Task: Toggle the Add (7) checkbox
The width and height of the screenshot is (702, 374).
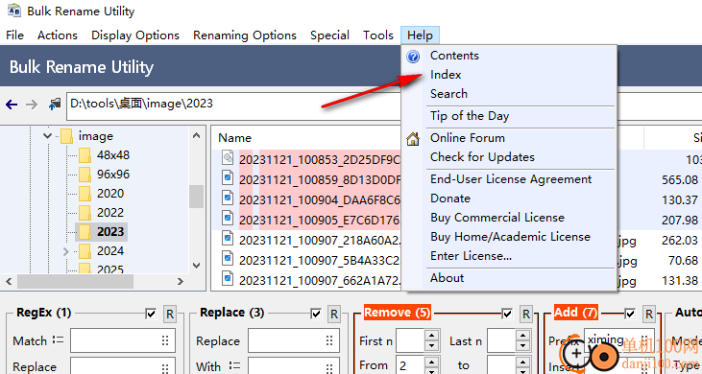Action: click(630, 315)
